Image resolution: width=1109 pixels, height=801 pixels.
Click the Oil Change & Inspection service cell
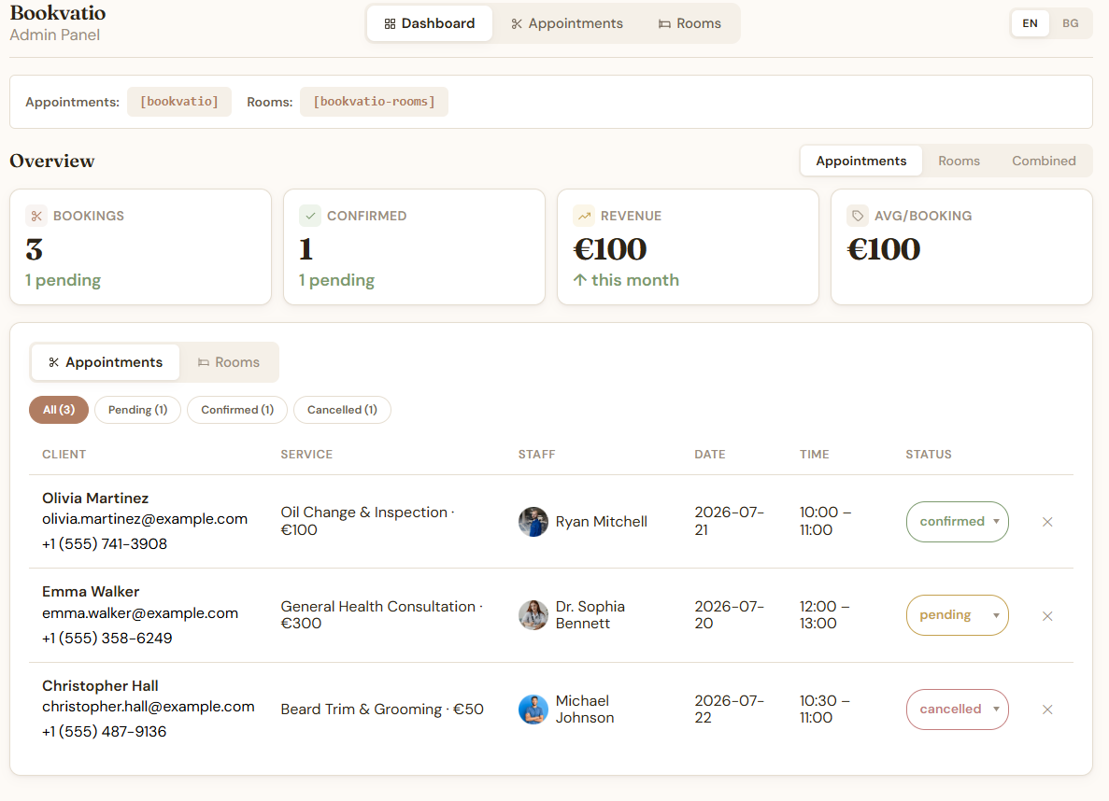368,521
